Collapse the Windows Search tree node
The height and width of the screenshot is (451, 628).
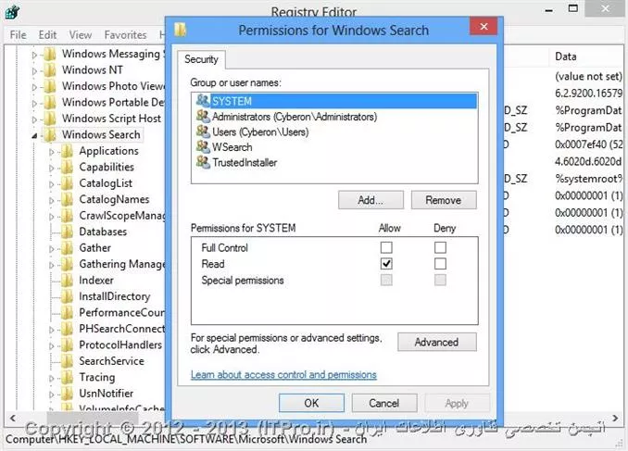click(34, 136)
